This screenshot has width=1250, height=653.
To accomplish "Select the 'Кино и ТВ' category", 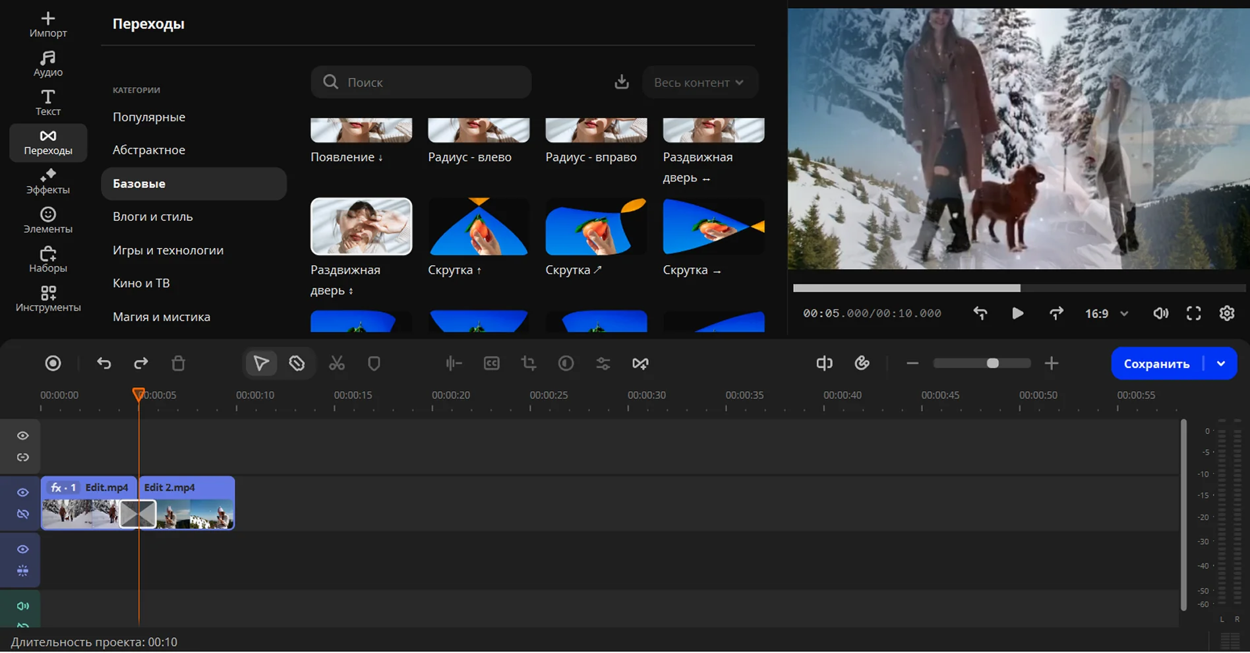I will click(x=141, y=283).
